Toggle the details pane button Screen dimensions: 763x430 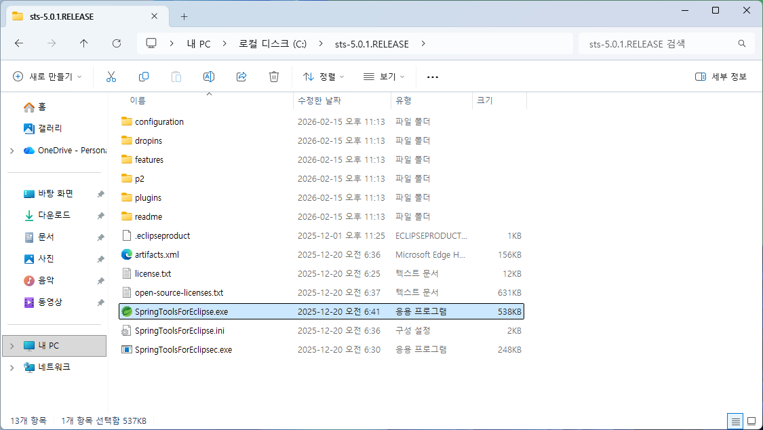721,77
